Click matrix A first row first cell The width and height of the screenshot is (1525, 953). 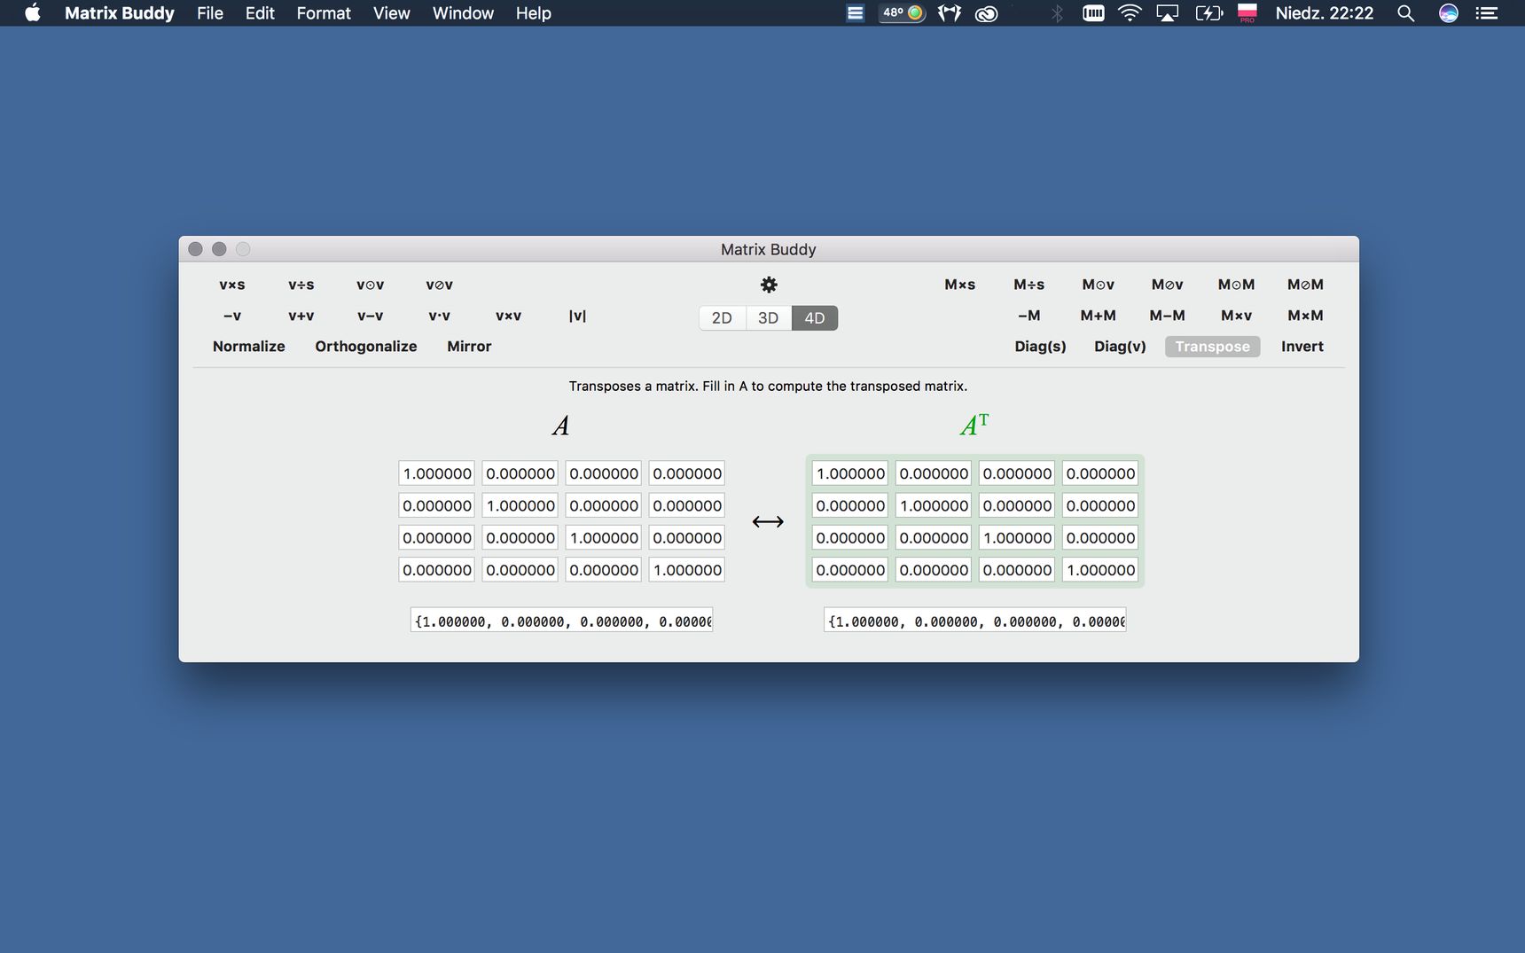coord(437,473)
